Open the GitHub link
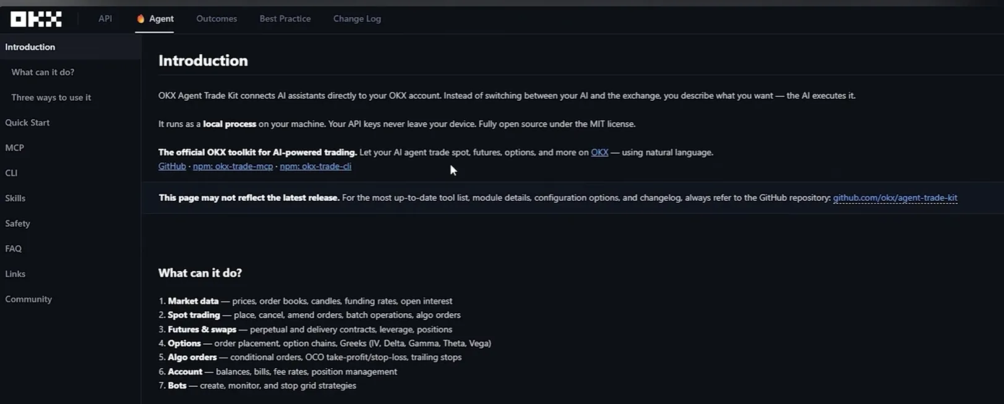Image resolution: width=1004 pixels, height=404 pixels. click(172, 166)
